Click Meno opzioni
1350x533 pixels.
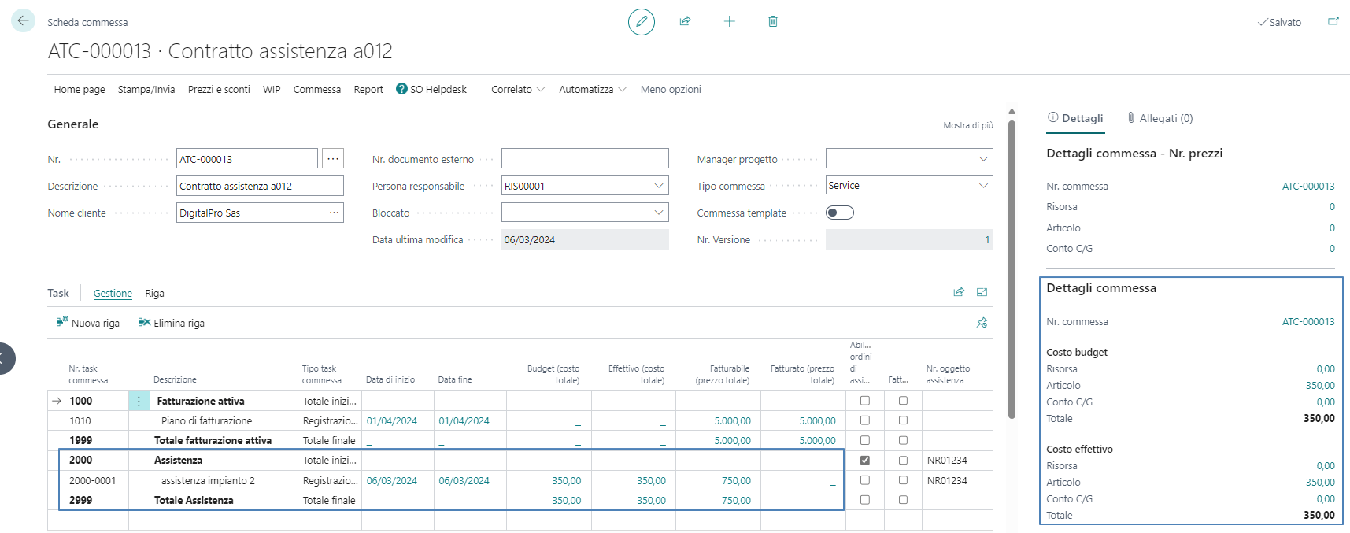(671, 89)
